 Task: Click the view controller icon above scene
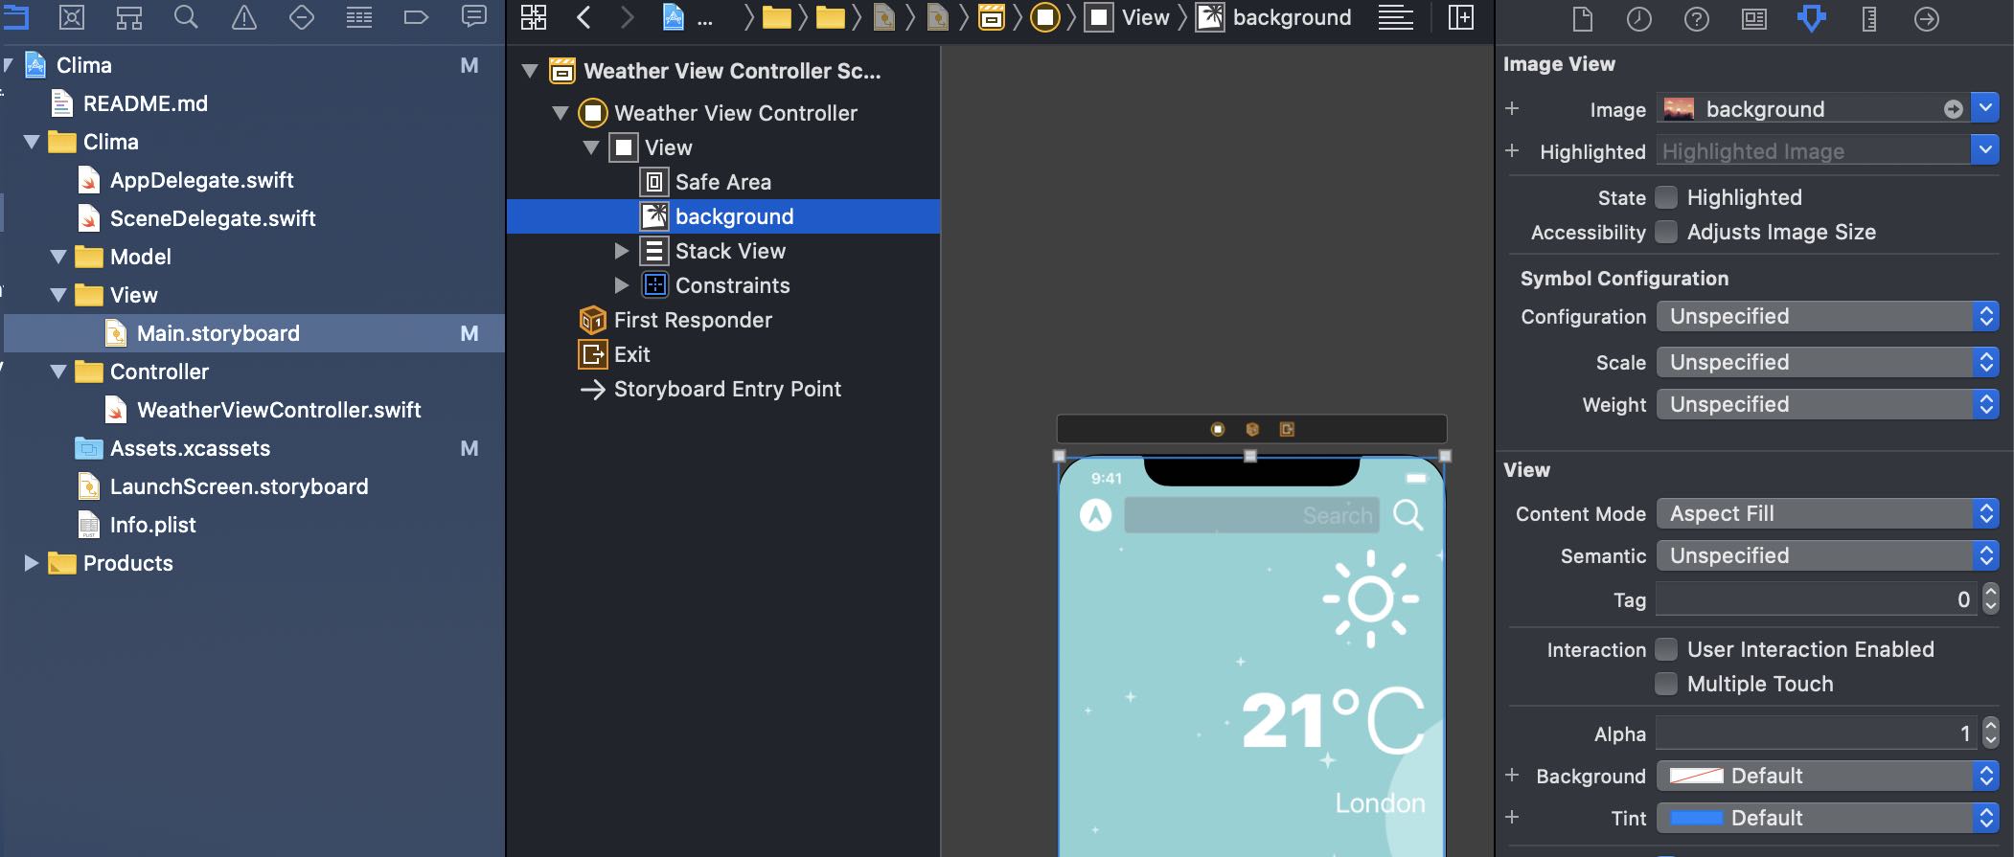point(1218,429)
